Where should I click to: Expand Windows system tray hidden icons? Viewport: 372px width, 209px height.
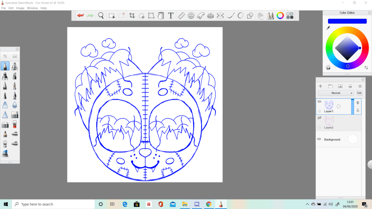pyautogui.click(x=307, y=204)
